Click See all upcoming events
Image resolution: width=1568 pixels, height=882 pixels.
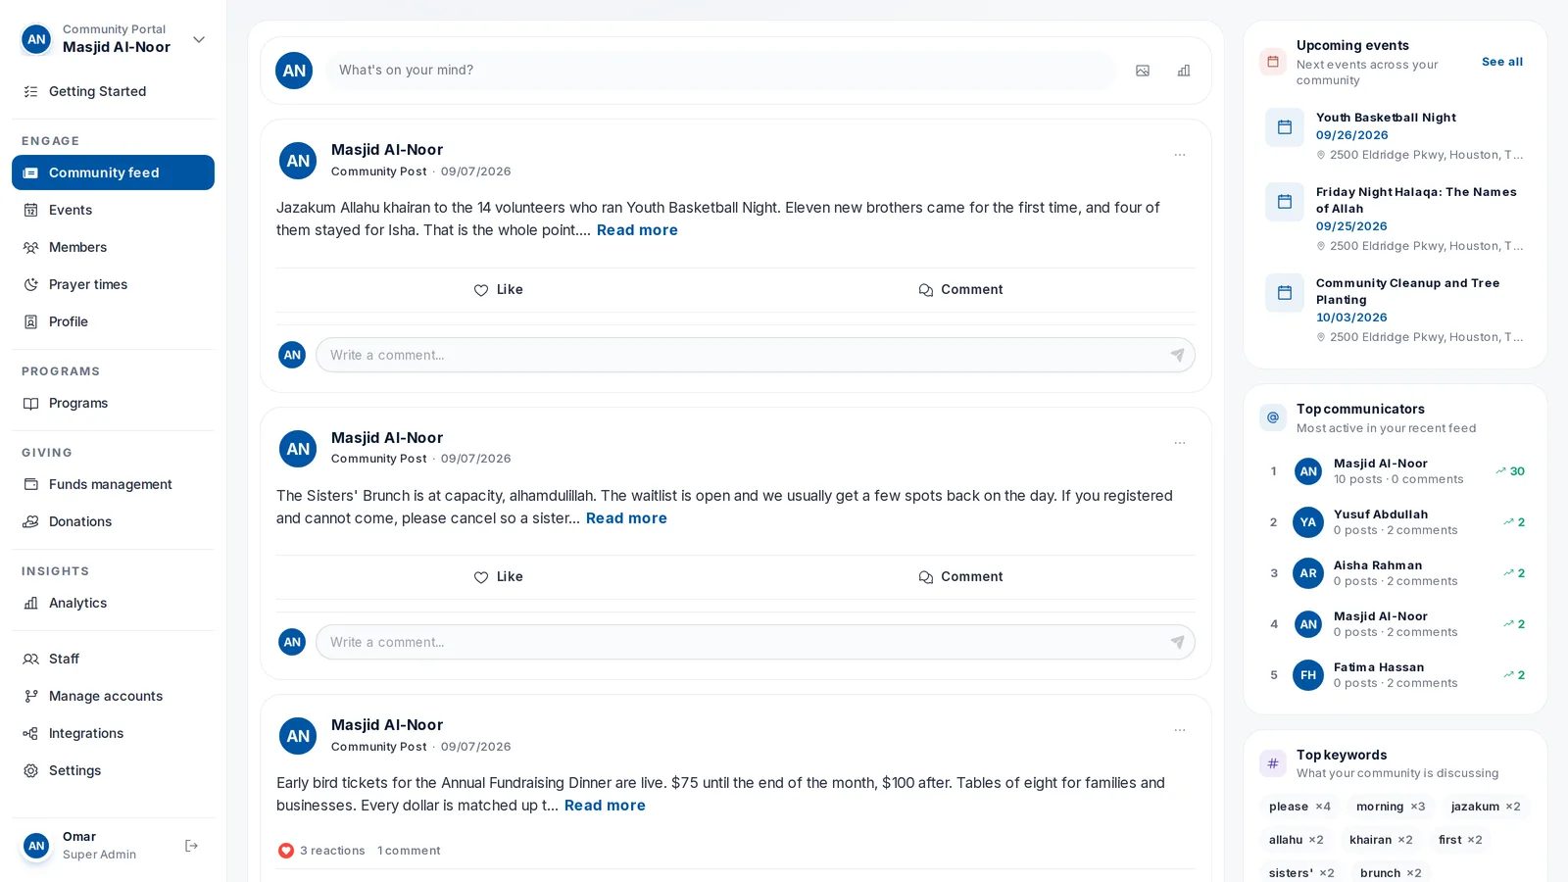(x=1502, y=62)
